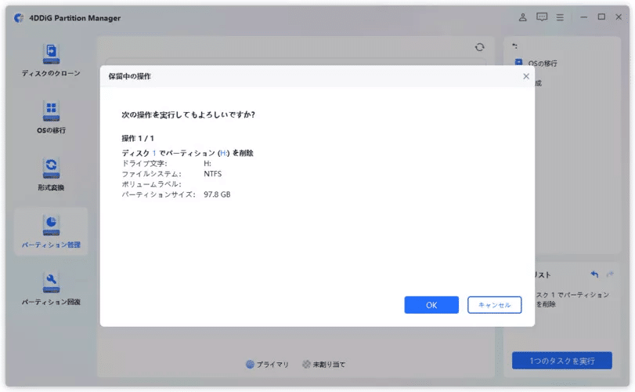Open the hamburger menu
Screen dimensions: 635x392
click(560, 17)
